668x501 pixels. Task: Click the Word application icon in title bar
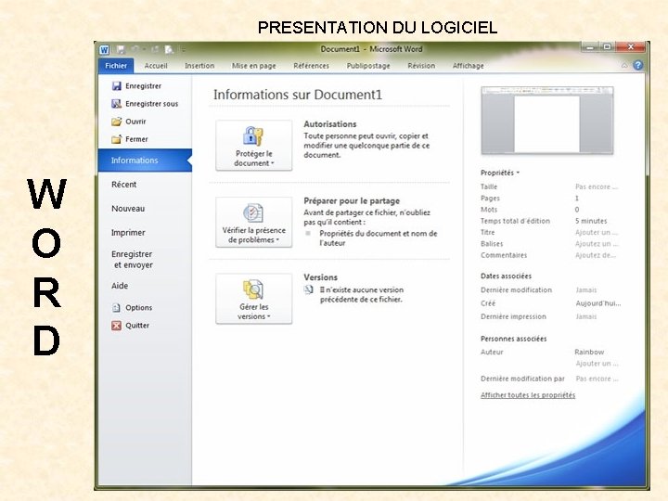(104, 50)
